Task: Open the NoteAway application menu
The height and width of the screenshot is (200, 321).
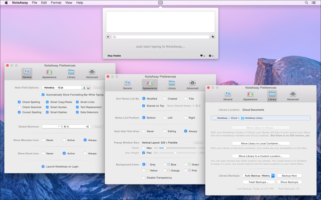Action: click(20, 2)
